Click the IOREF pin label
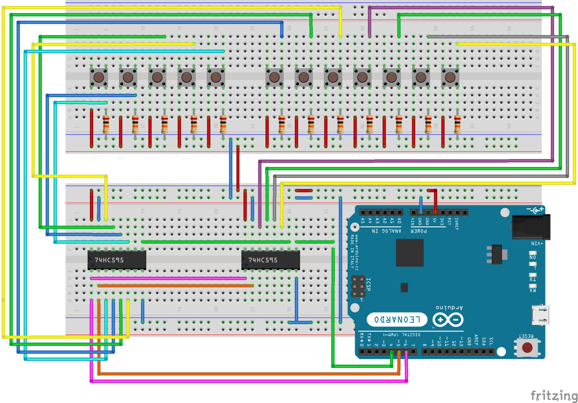578x403 pixels. point(457,224)
